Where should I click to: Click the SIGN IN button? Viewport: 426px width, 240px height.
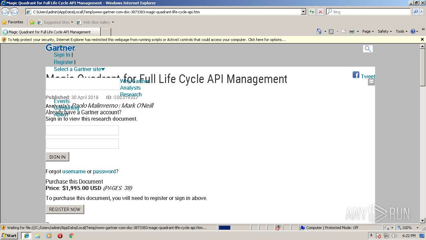click(57, 157)
